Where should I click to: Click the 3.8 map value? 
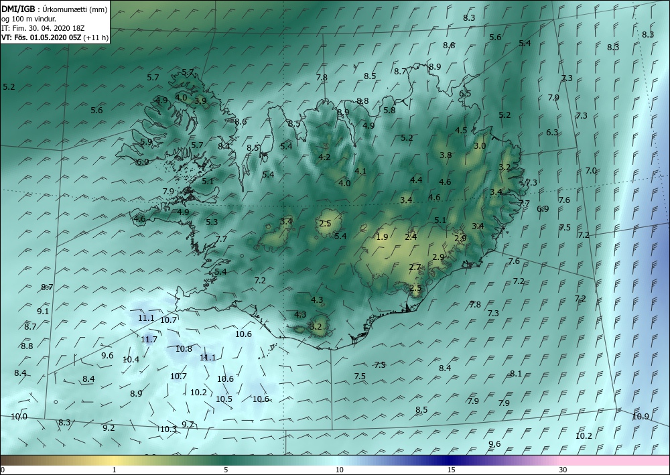point(446,155)
